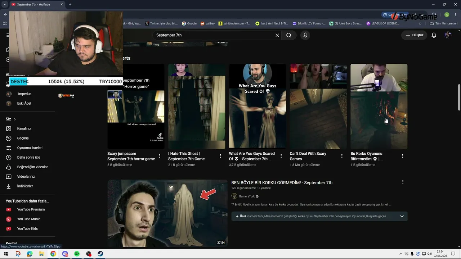Open options for Bu Korku Oyununu Bitiremedim short
This screenshot has width=461, height=259.
click(x=403, y=156)
